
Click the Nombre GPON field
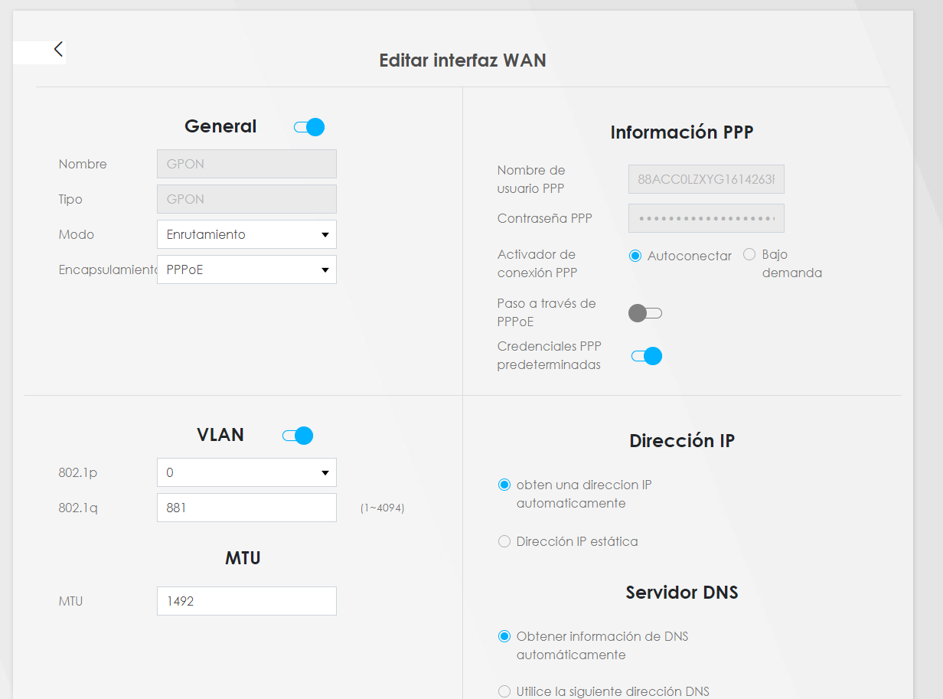pyautogui.click(x=246, y=164)
